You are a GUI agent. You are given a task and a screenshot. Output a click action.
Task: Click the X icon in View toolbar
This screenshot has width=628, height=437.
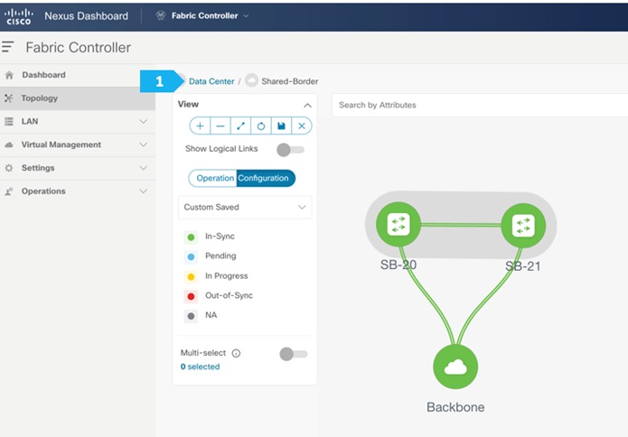pyautogui.click(x=302, y=126)
